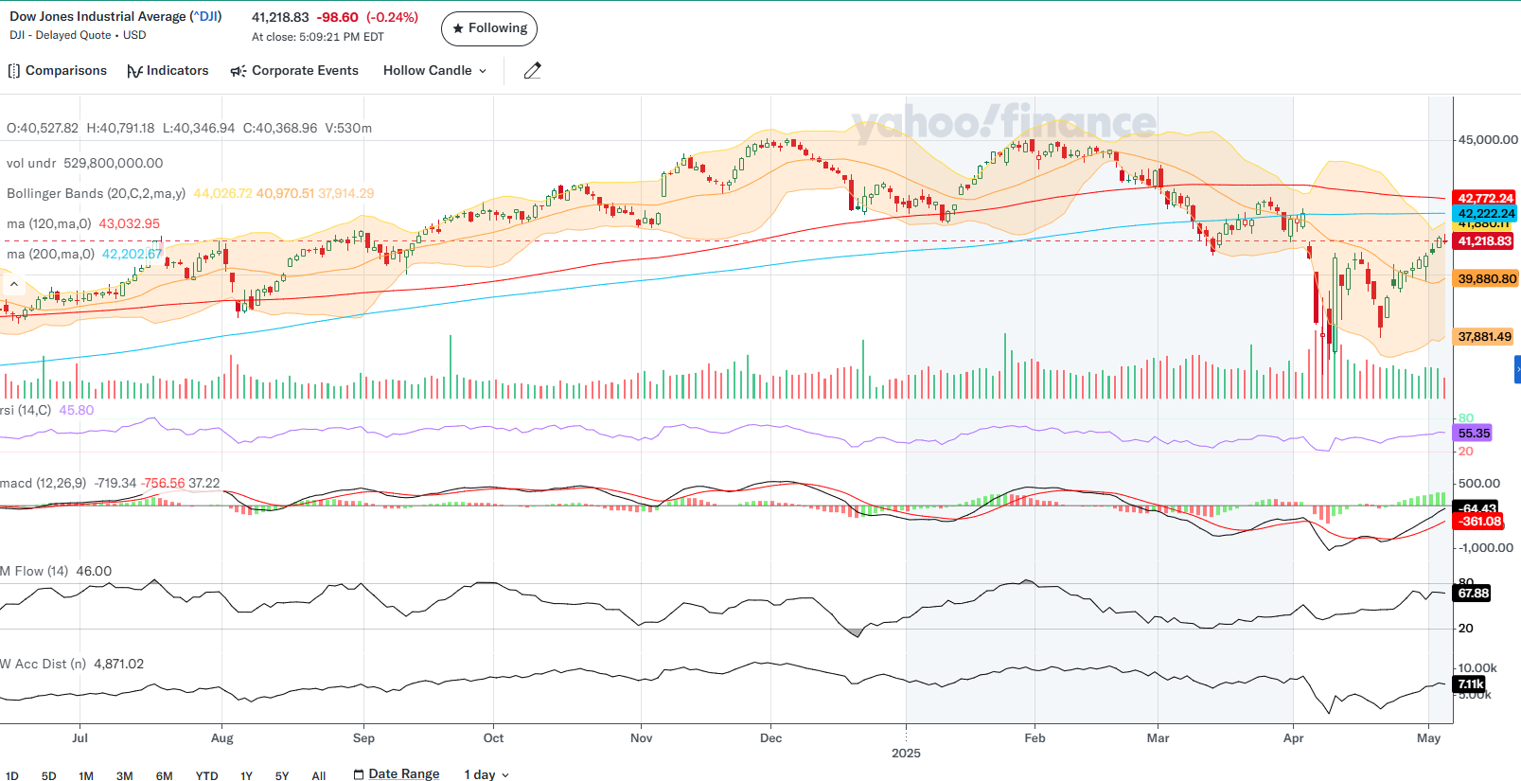Click the 45,000.00 price axis label
This screenshot has height=781, width=1521.
point(1487,139)
